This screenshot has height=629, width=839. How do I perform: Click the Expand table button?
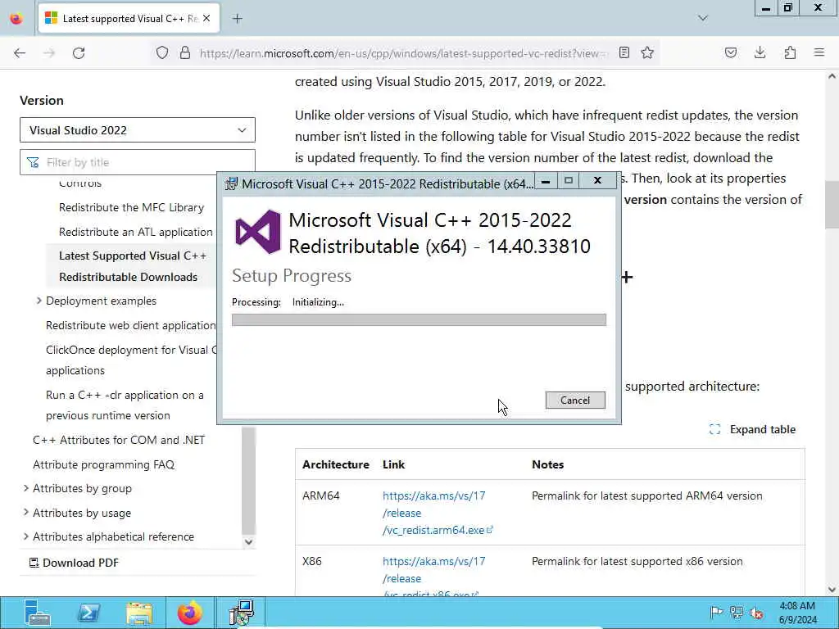(752, 429)
